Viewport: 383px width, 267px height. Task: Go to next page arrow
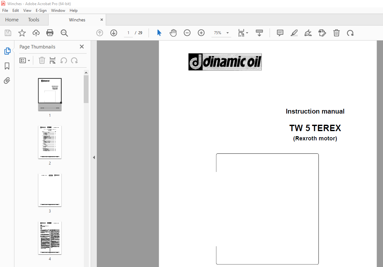114,33
